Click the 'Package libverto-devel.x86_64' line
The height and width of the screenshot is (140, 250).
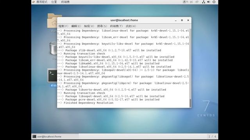tap(112, 90)
